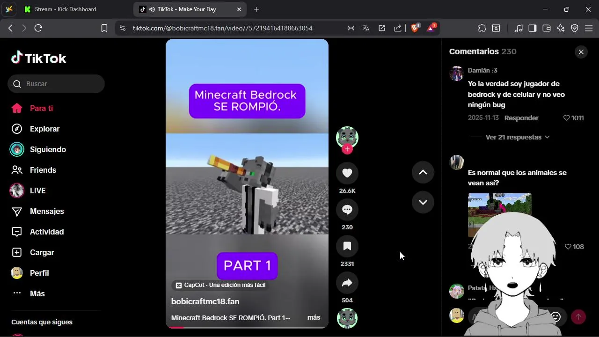Open the Explorar page
The image size is (599, 337).
tap(36, 129)
